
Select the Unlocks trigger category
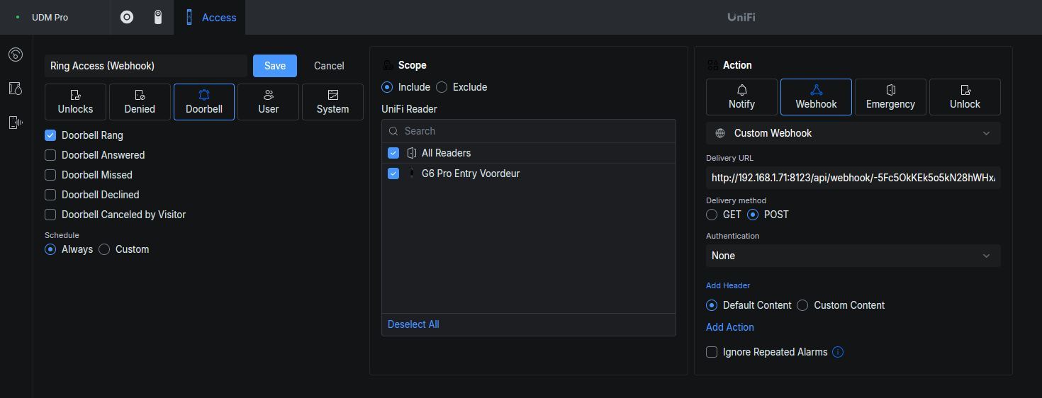point(75,102)
